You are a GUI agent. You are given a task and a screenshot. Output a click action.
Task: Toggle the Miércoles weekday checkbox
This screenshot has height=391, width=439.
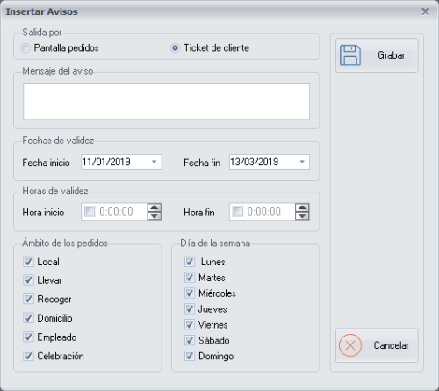point(190,293)
